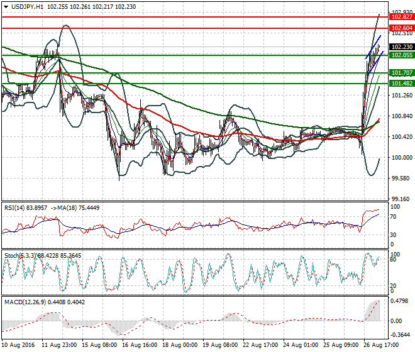Image resolution: width=415 pixels, height=352 pixels.
Task: Select the 101.260 price scale value
Action: point(402,96)
